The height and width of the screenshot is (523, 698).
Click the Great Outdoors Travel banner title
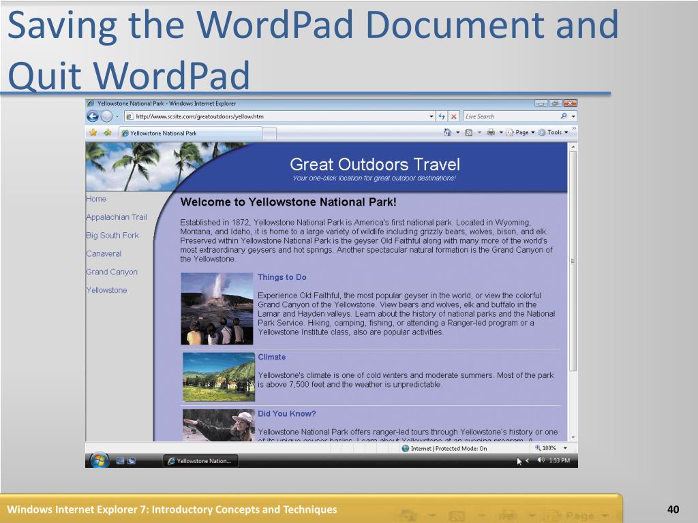tap(375, 165)
